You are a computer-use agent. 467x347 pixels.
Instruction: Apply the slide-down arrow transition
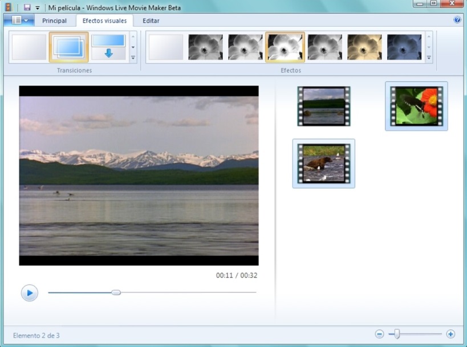(x=108, y=47)
